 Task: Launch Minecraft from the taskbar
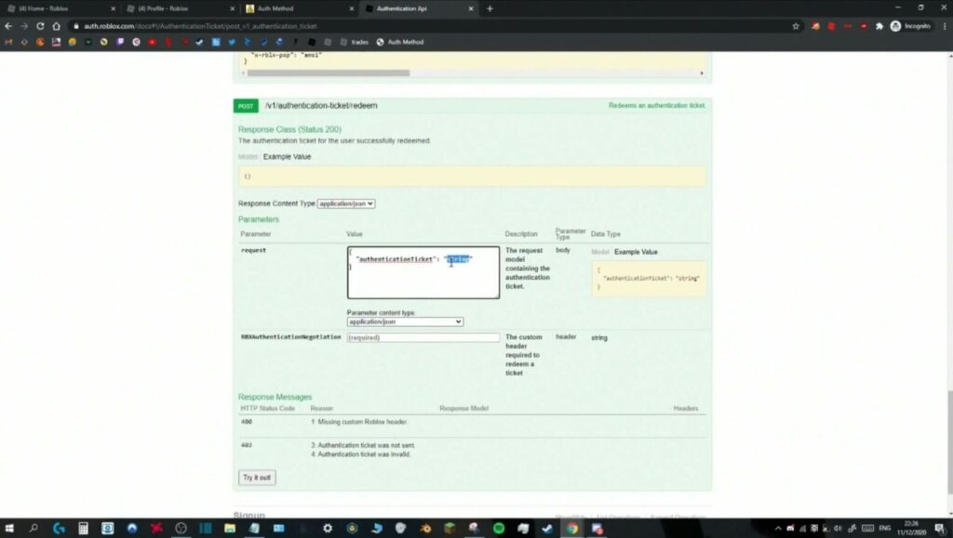[450, 529]
